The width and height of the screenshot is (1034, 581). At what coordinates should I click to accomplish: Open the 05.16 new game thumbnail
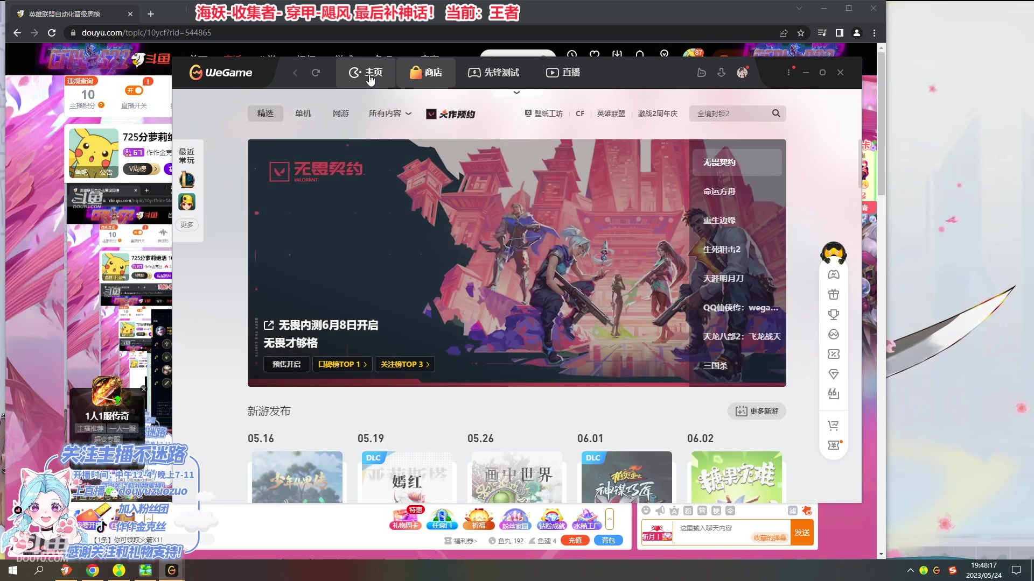tap(297, 477)
